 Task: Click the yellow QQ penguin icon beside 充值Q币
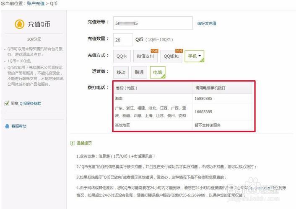20,24
